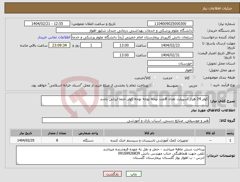240x182 pixels.
Task: Click the اطلاعات کالاهای مورد نیاز heading
Action: [213, 110]
